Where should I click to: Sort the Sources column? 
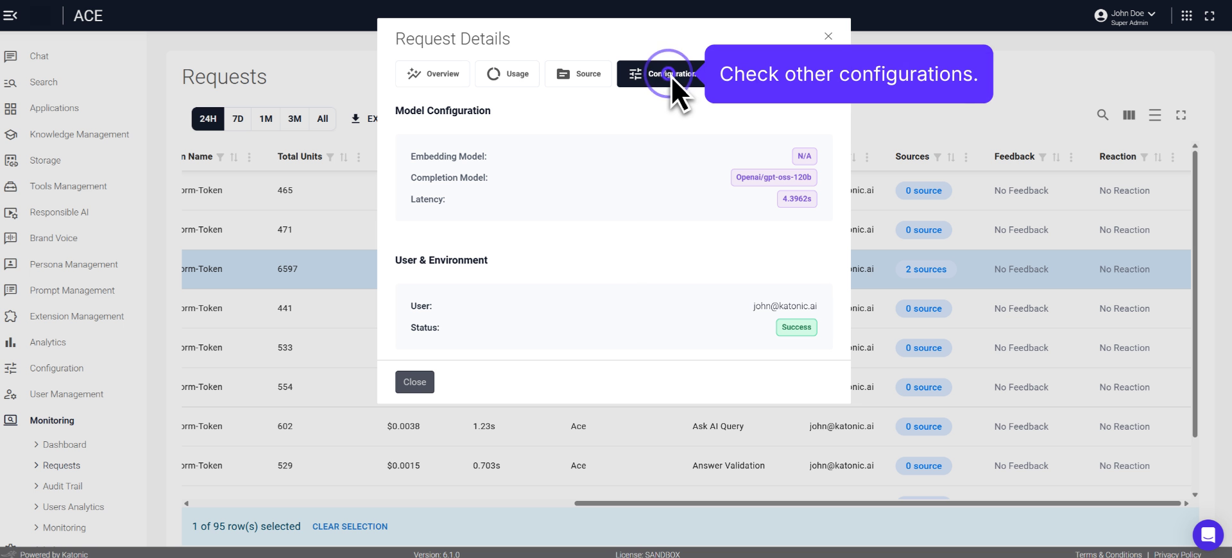point(951,157)
